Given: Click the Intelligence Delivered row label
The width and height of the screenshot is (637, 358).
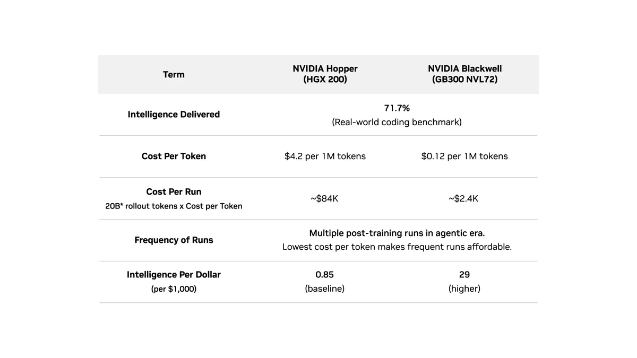Looking at the screenshot, I should (174, 115).
